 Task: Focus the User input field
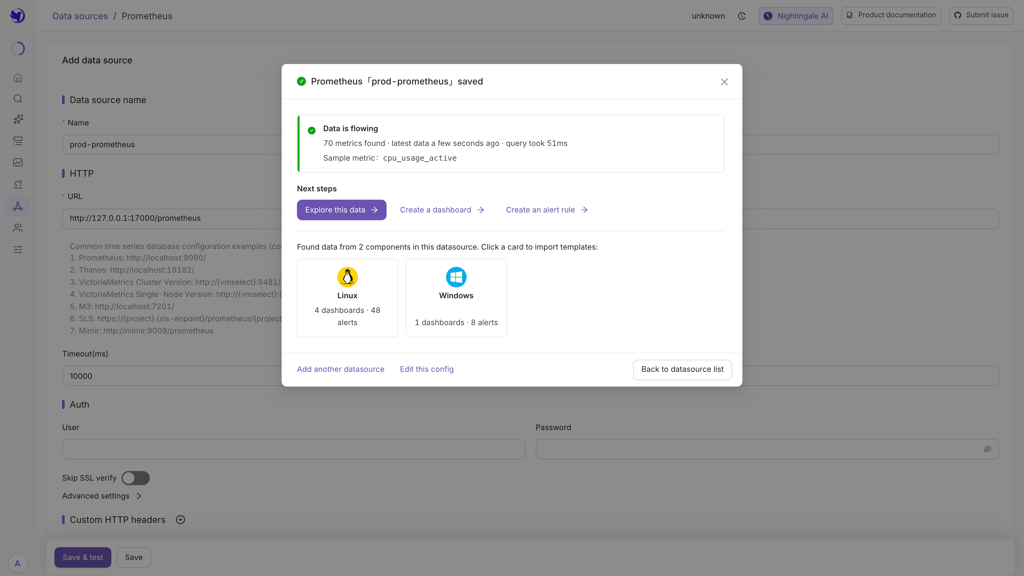coord(293,449)
